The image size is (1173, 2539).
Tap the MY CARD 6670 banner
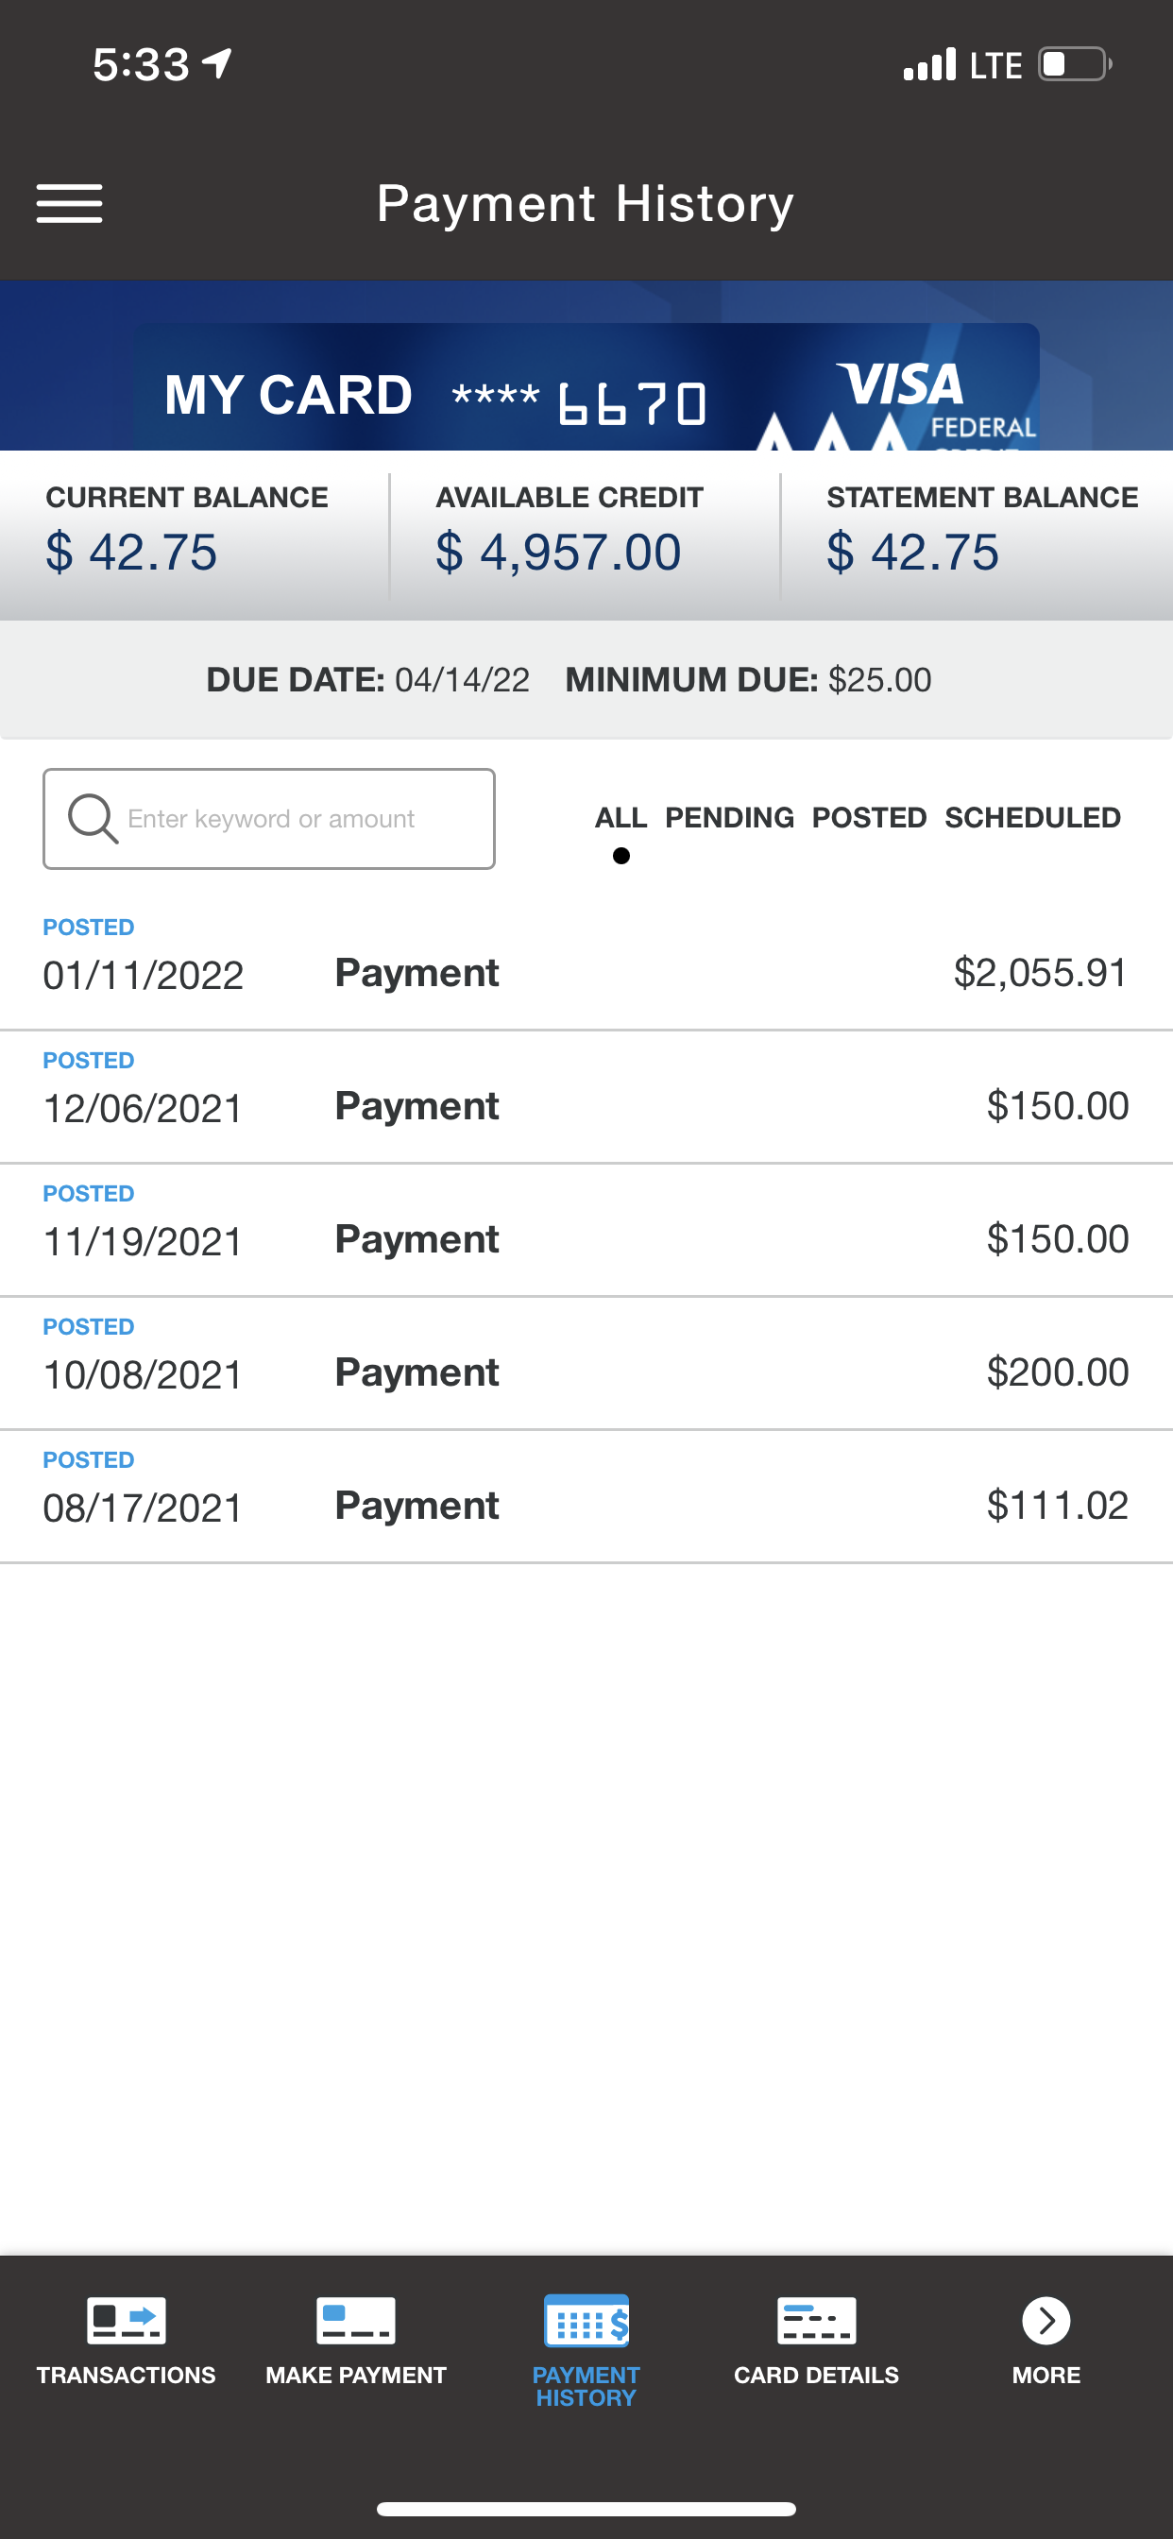tap(586, 387)
